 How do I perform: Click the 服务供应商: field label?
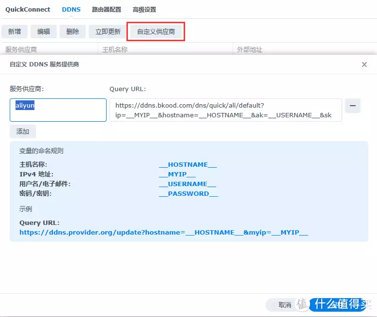pos(27,89)
